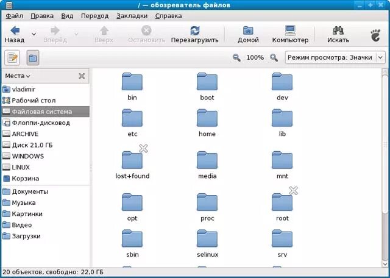
Task: Open Корзина trash in the sidebar
Action: coord(45,179)
